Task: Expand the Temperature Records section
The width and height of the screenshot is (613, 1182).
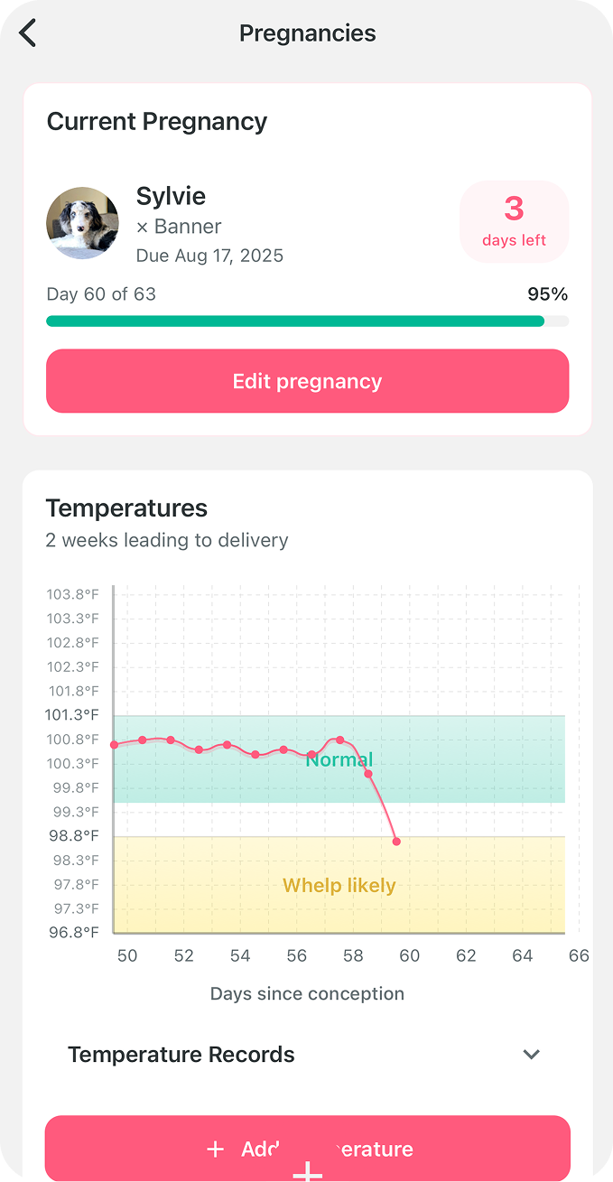Action: 181,1055
